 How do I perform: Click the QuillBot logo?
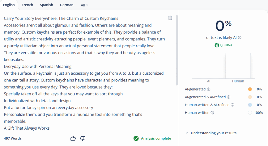point(223,45)
